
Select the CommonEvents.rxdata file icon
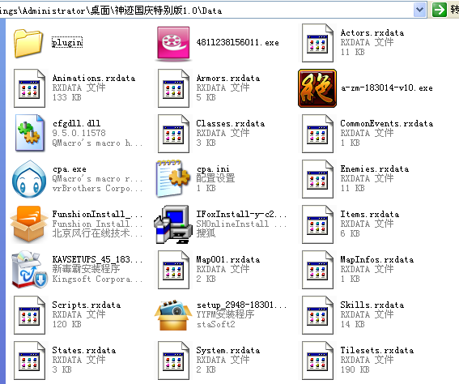317,134
